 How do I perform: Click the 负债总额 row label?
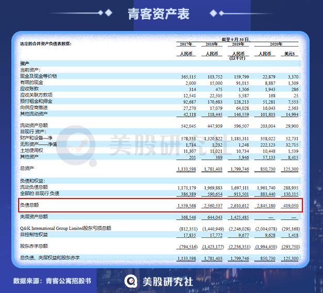(29, 205)
